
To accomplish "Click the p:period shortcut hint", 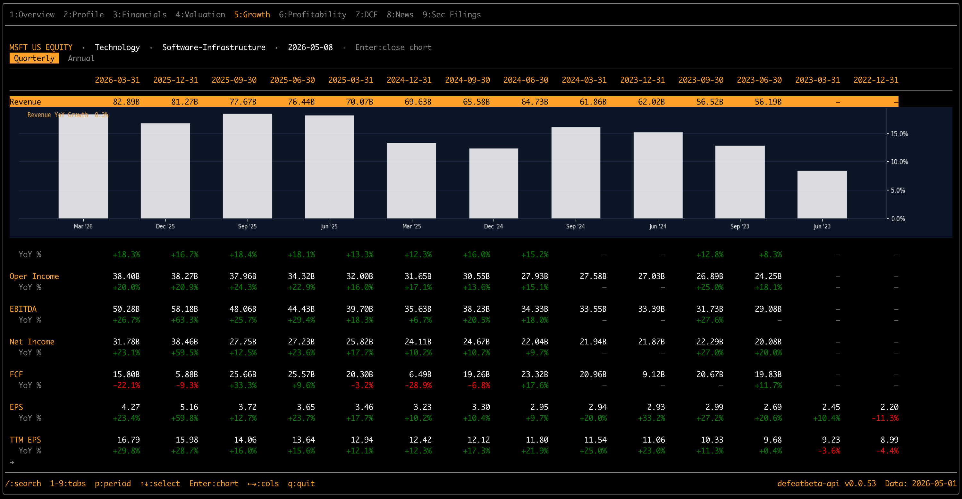I will coord(113,484).
